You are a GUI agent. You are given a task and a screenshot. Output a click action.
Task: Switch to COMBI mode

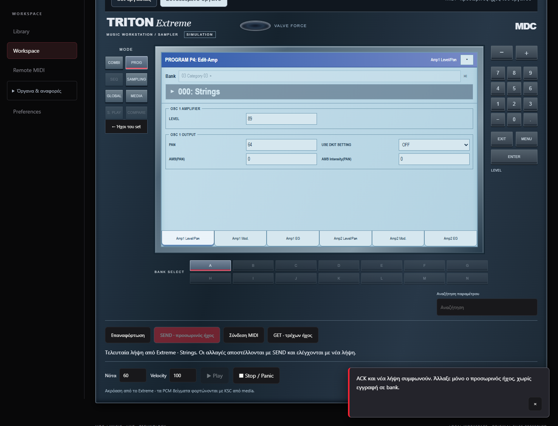[x=114, y=62]
